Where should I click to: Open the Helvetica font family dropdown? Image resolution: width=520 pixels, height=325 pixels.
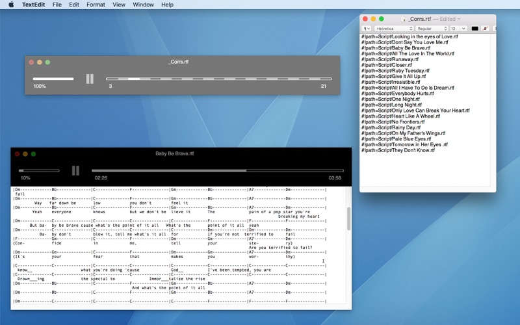(394, 29)
